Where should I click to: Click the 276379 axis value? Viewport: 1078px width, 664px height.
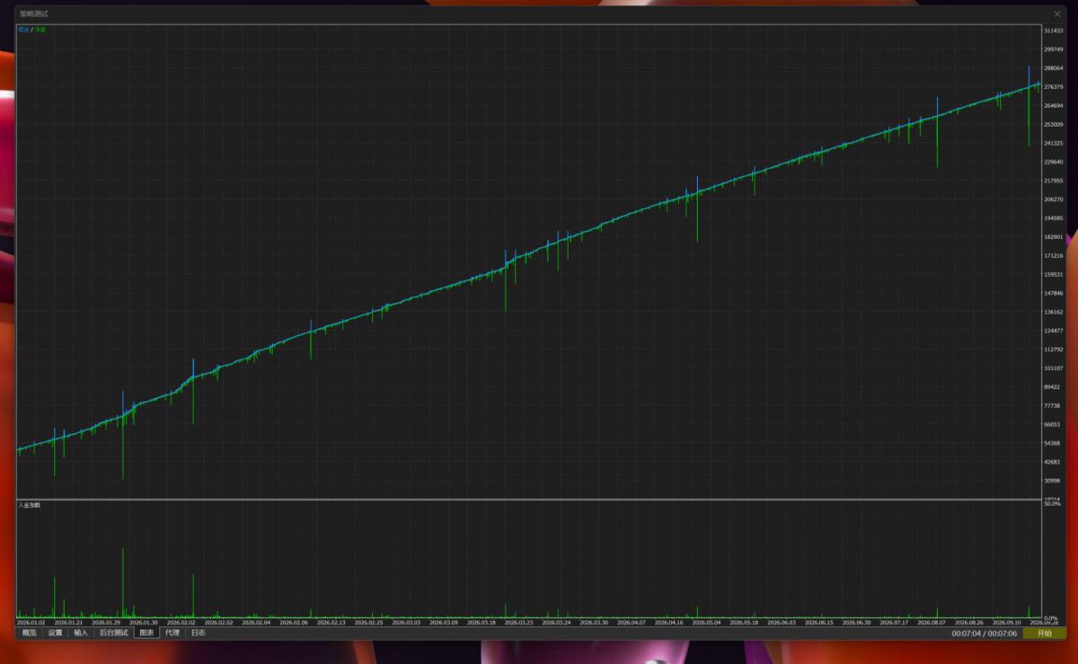[1054, 86]
